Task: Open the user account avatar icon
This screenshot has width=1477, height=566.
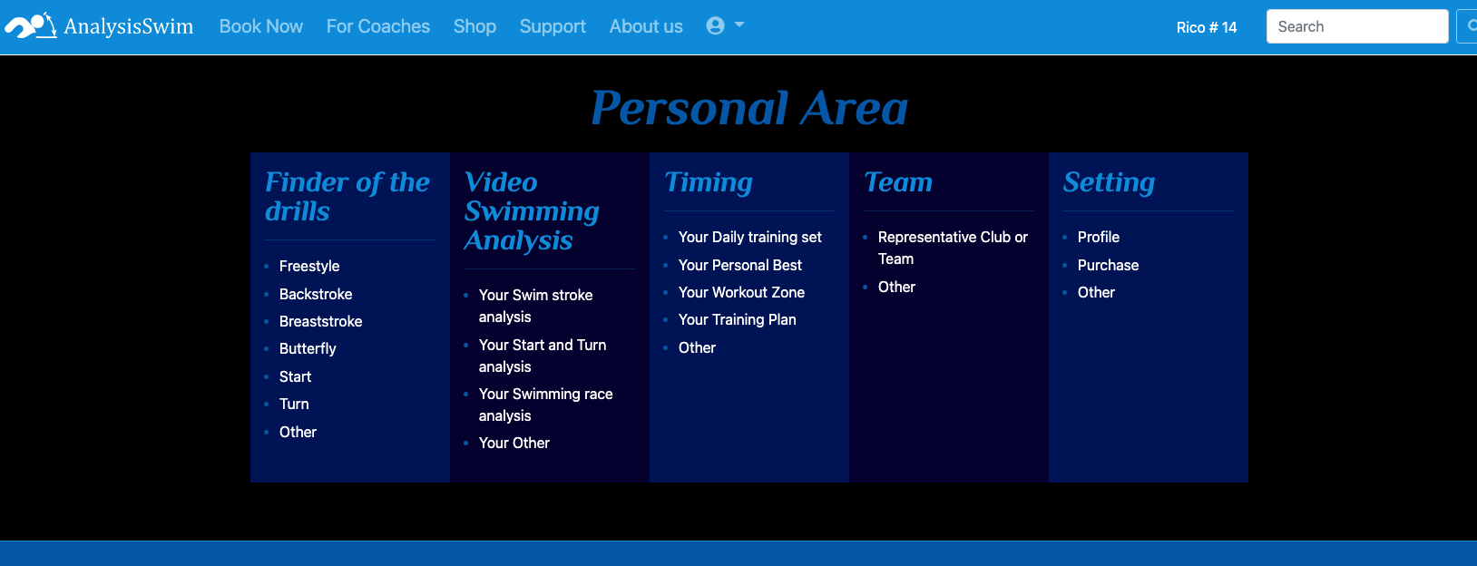Action: [x=715, y=26]
